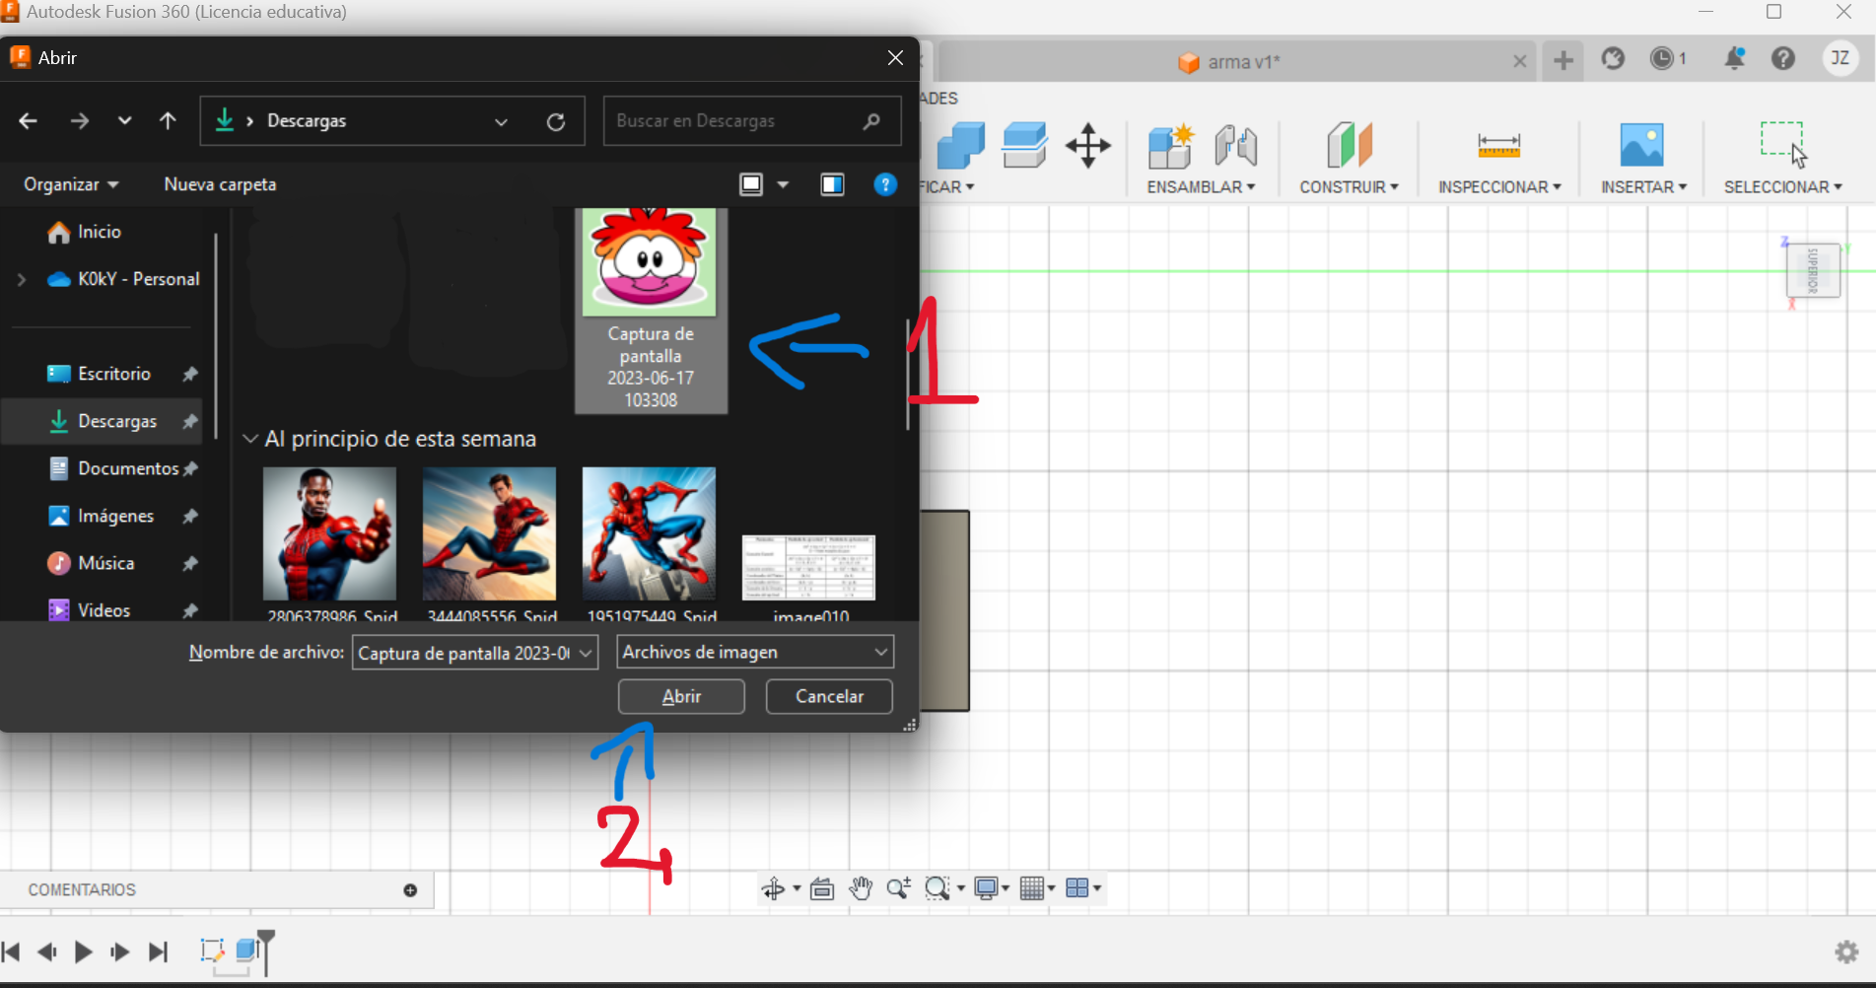Select Captura de pantalla 2023-06-17 103308 thumbnail
Viewport: 1876px width, 988px height.
coord(651,311)
